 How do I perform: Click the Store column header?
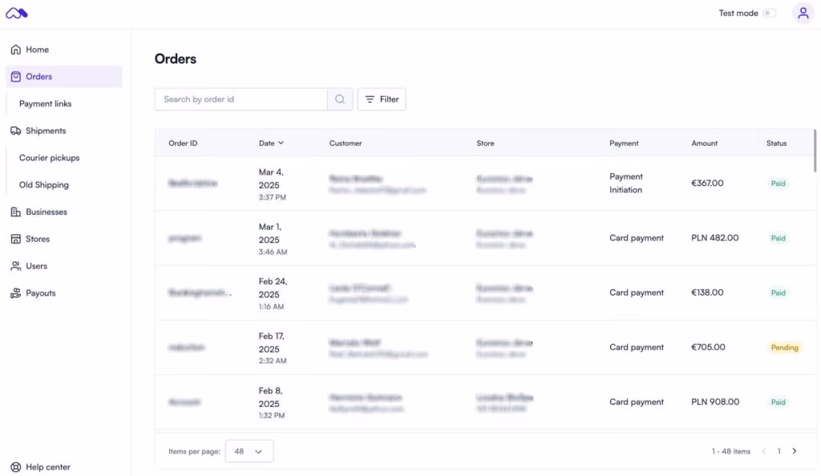tap(485, 143)
